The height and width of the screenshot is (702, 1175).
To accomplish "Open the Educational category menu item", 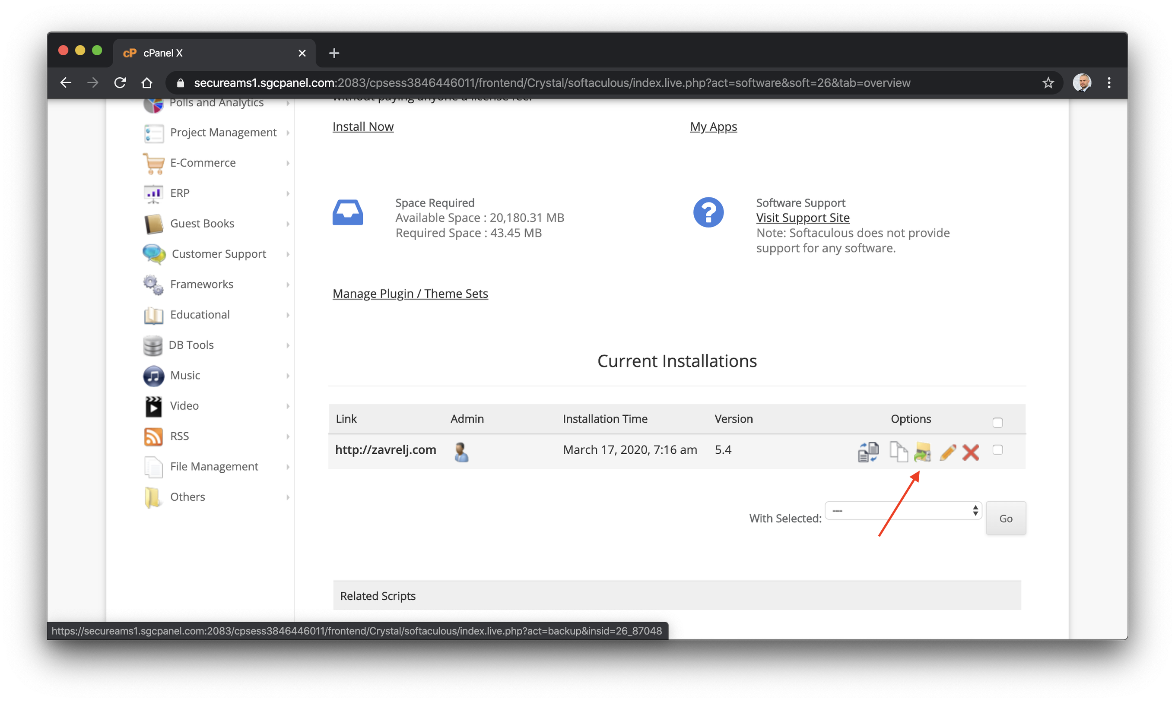I will tap(200, 315).
